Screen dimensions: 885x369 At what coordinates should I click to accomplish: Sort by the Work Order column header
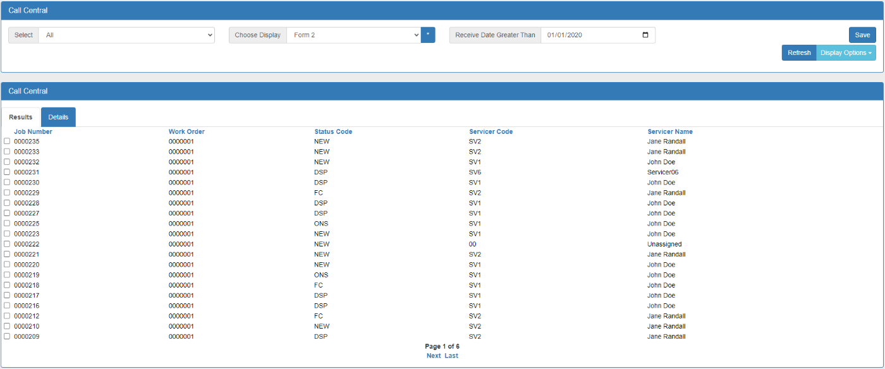tap(187, 131)
